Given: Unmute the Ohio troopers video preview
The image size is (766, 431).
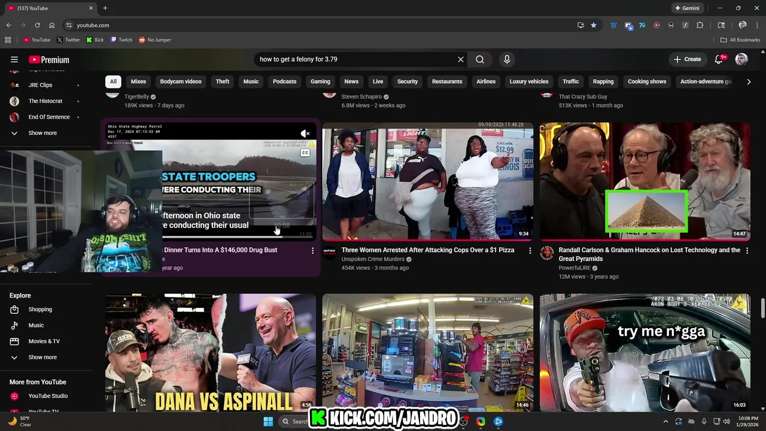Looking at the screenshot, I should [305, 133].
